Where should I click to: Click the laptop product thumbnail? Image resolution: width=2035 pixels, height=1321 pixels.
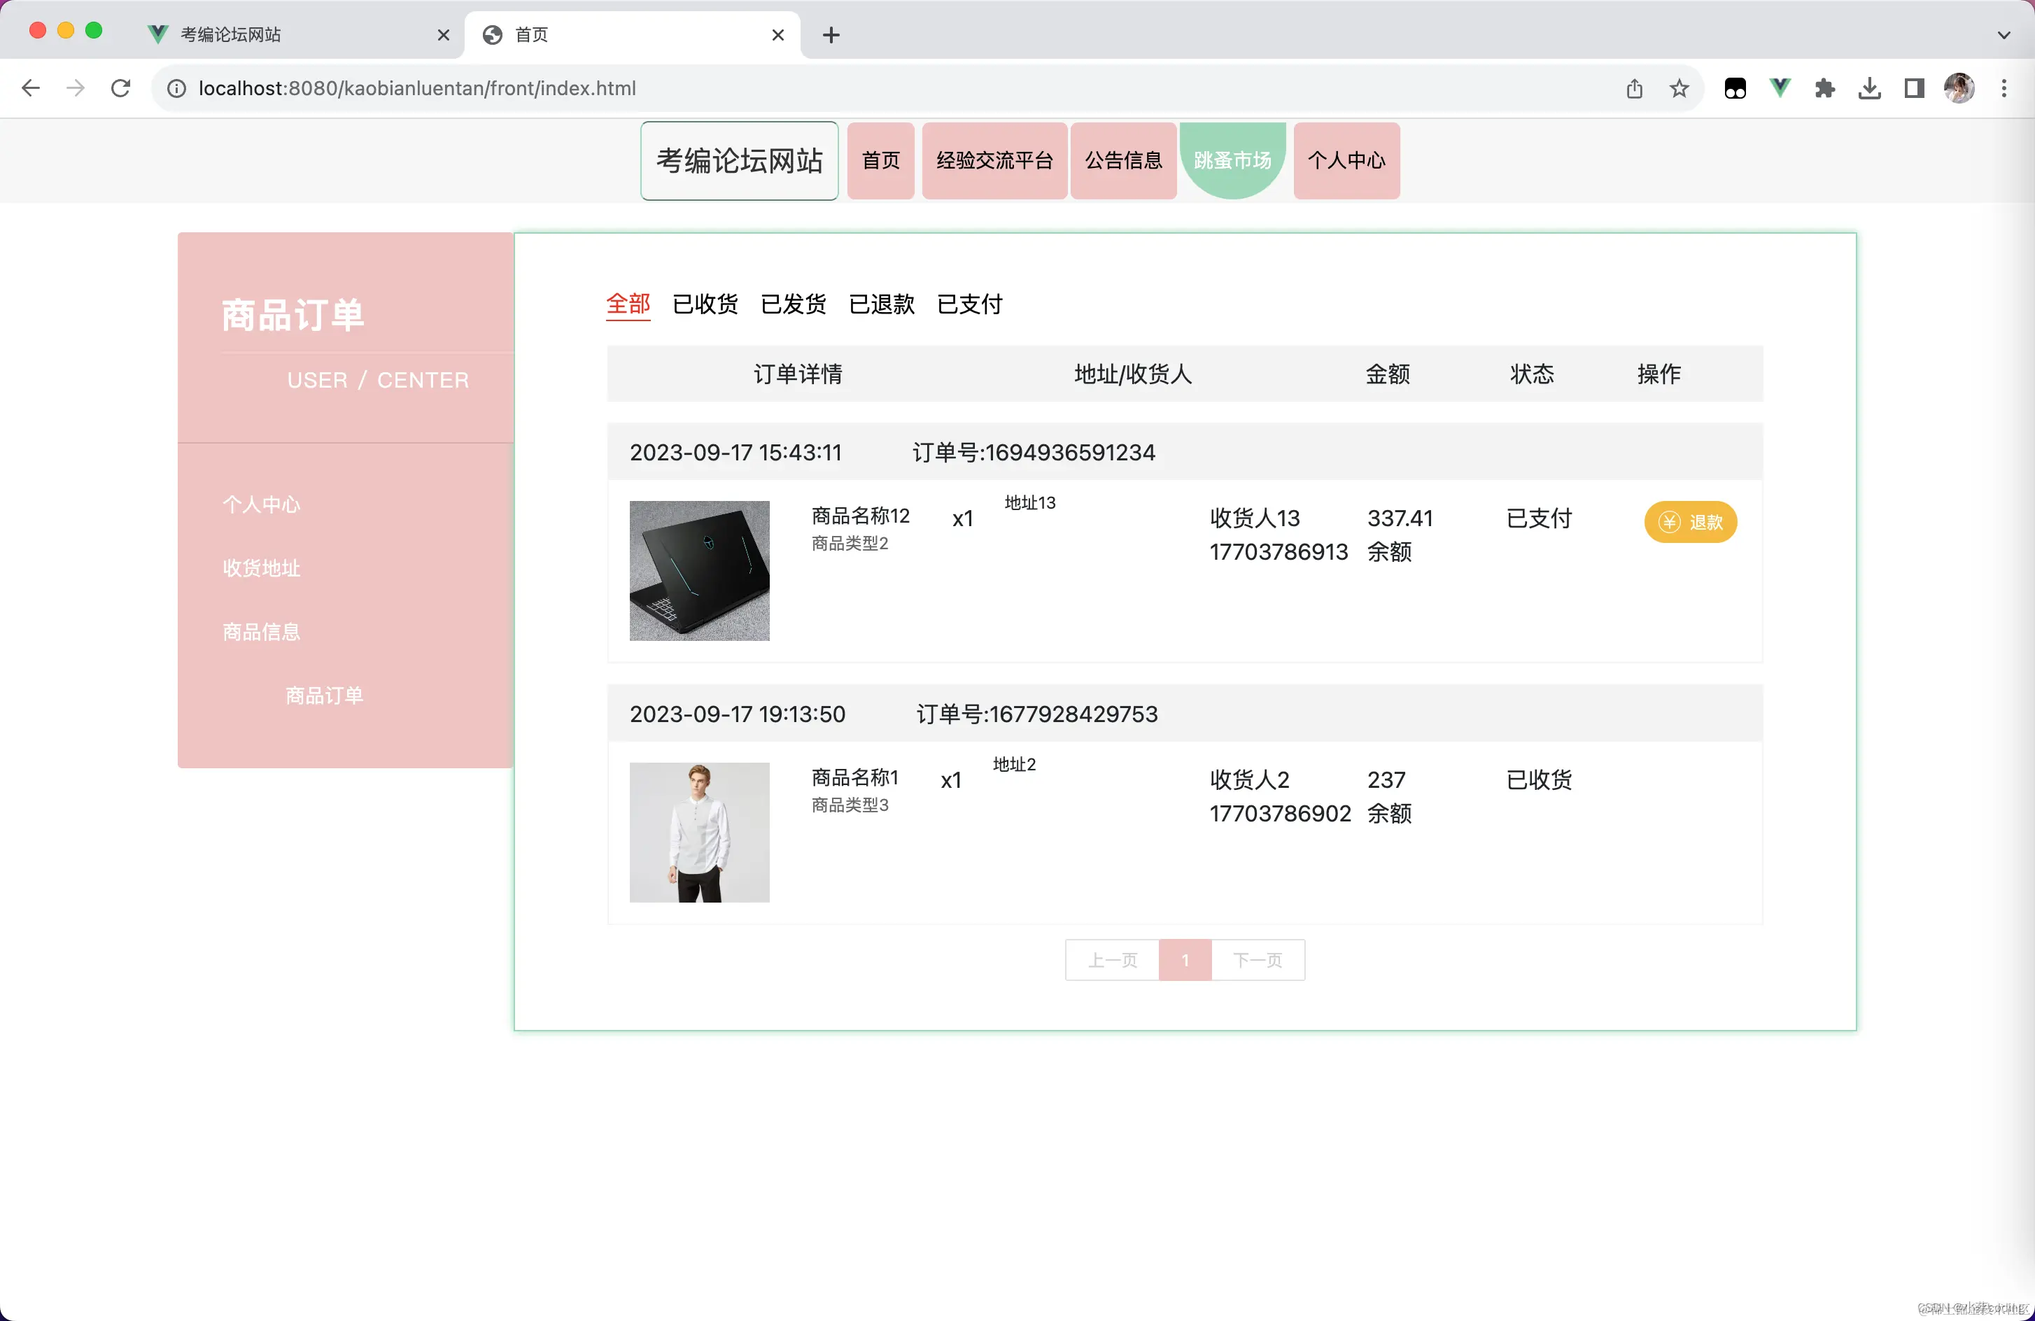point(698,570)
